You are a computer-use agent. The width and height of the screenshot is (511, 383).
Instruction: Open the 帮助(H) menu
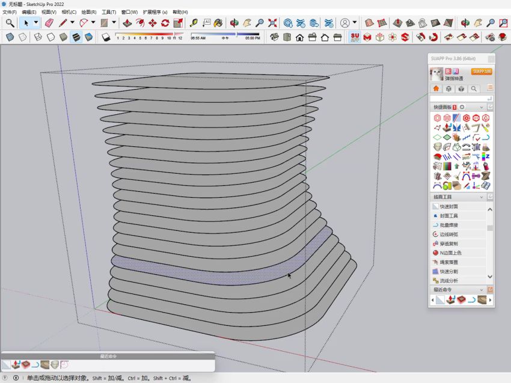coord(180,12)
